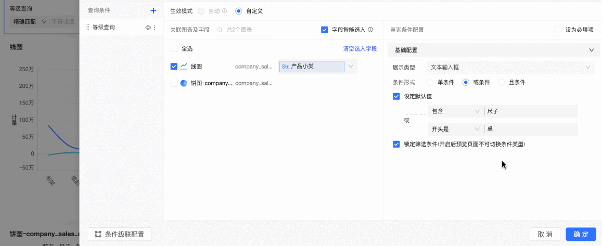Click the drag handle of 等级查询
Screen dimensions: 602x246
pos(88,27)
